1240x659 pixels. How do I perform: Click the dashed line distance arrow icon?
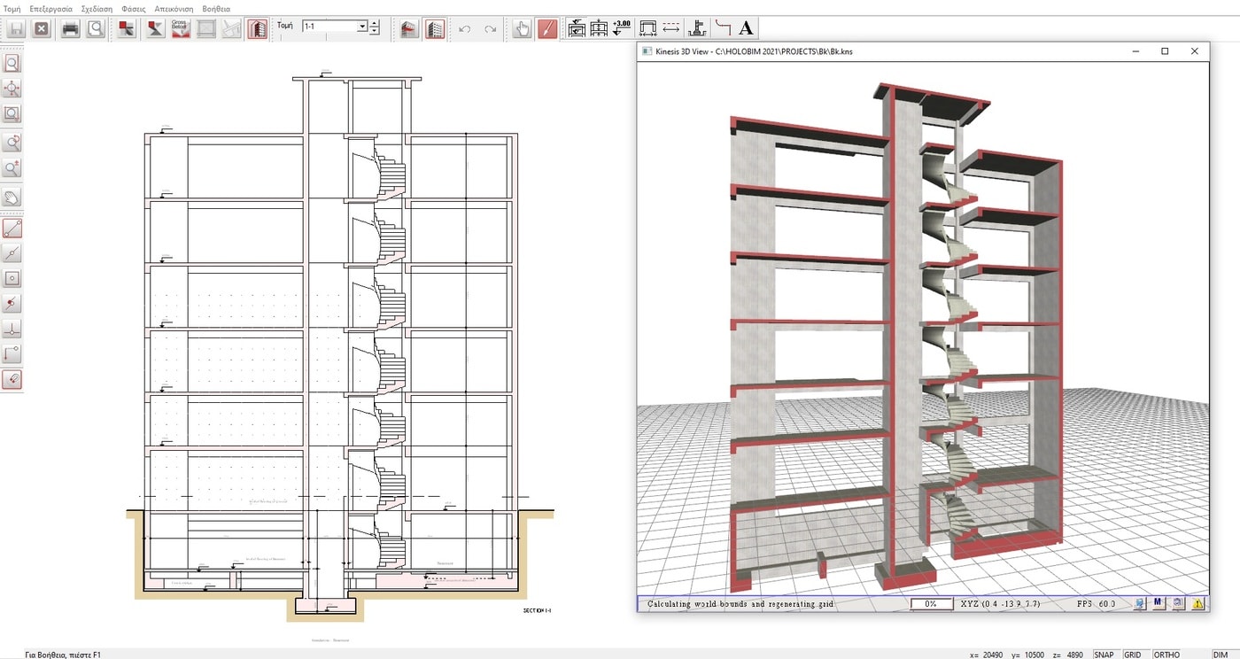point(671,28)
